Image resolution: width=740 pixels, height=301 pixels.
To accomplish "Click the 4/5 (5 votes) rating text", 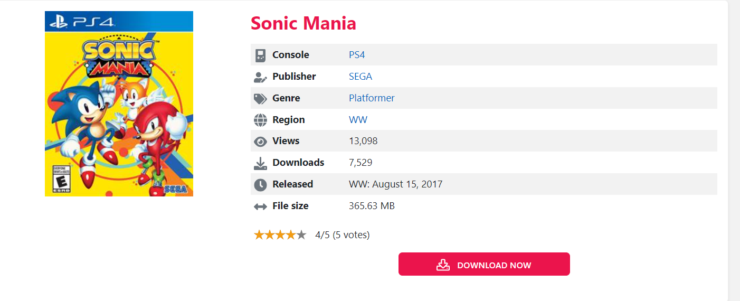I will tap(343, 235).
